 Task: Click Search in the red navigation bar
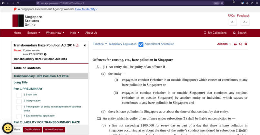point(240,33)
